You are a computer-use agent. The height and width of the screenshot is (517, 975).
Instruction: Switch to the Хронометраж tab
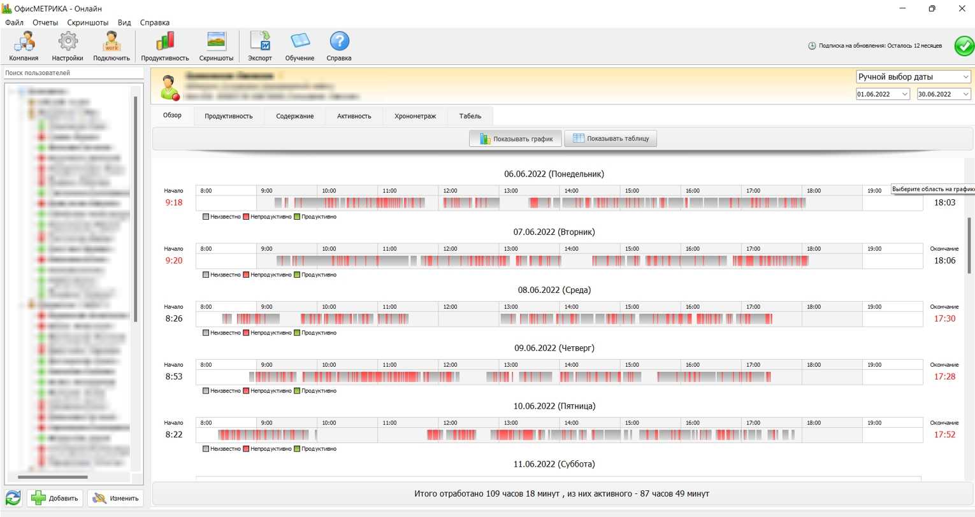pyautogui.click(x=415, y=116)
